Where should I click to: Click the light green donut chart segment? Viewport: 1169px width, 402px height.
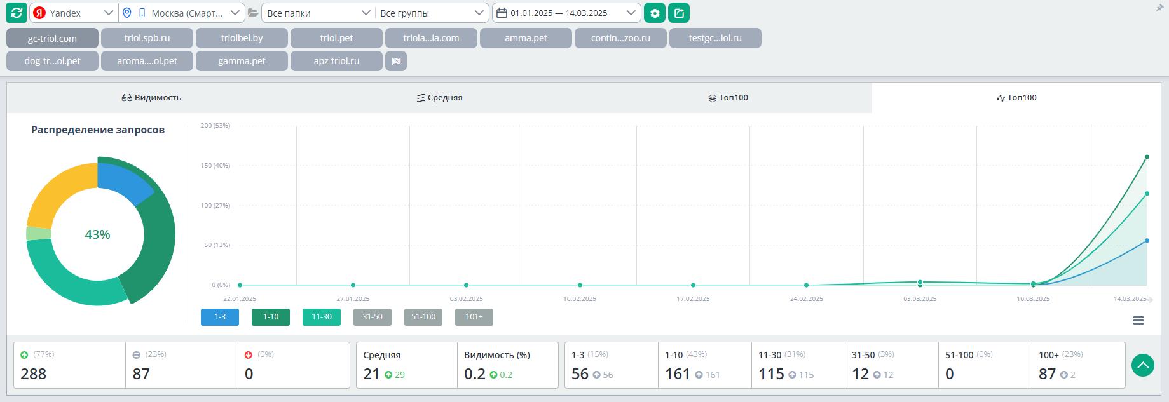38,234
